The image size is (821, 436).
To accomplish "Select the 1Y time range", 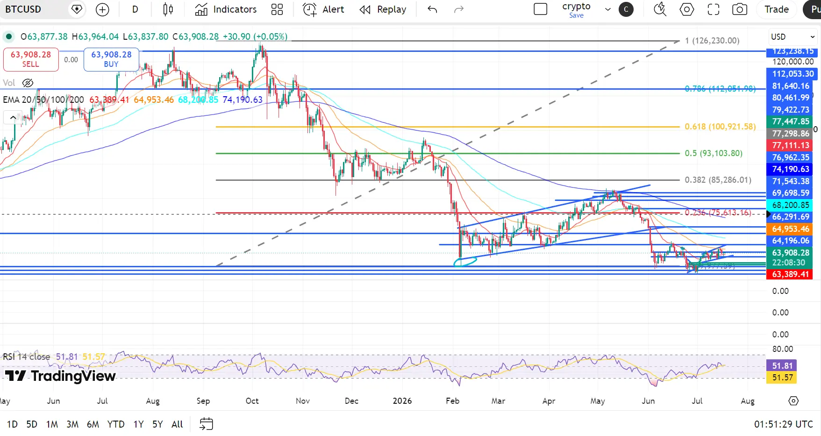I will tap(138, 424).
